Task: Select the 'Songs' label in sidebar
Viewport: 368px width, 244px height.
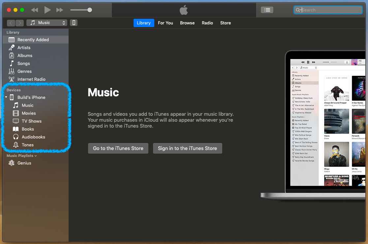Action: (24, 64)
